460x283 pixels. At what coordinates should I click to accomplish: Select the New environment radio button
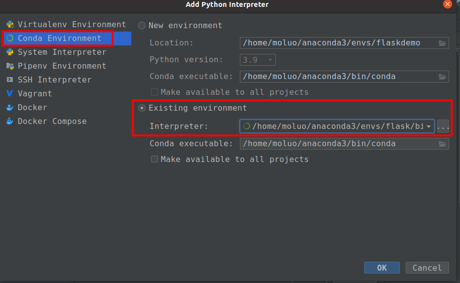tap(142, 26)
